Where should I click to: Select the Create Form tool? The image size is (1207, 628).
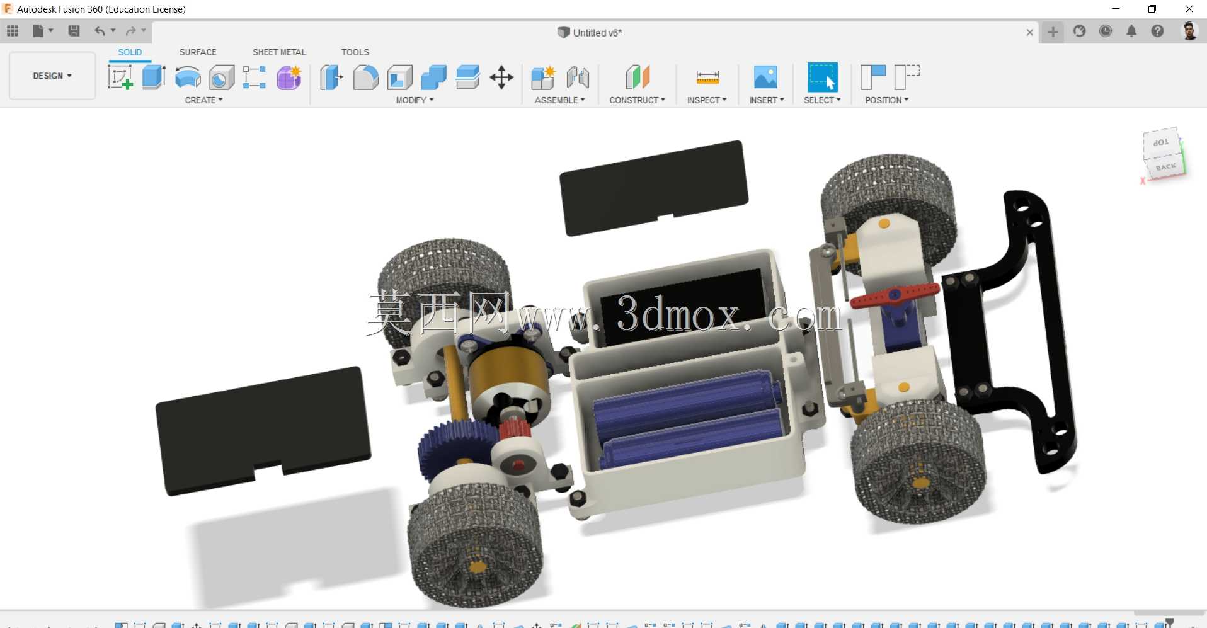[289, 77]
